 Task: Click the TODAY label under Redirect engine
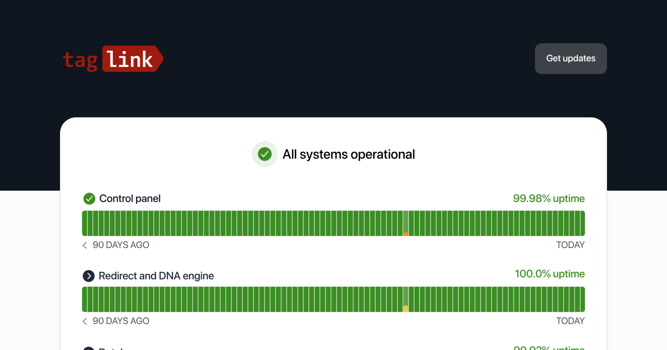[570, 321]
